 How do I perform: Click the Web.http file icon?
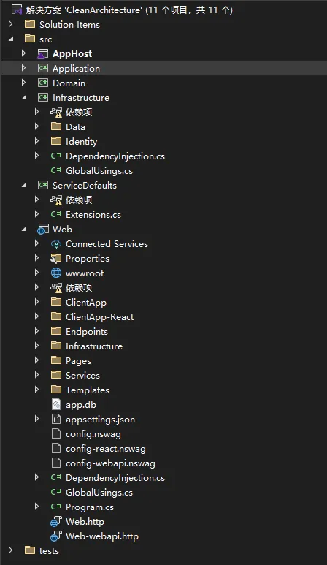56,522
